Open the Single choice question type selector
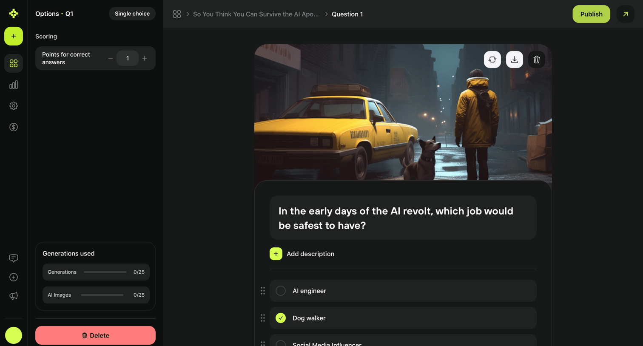Viewport: 643px width, 346px height. (132, 14)
